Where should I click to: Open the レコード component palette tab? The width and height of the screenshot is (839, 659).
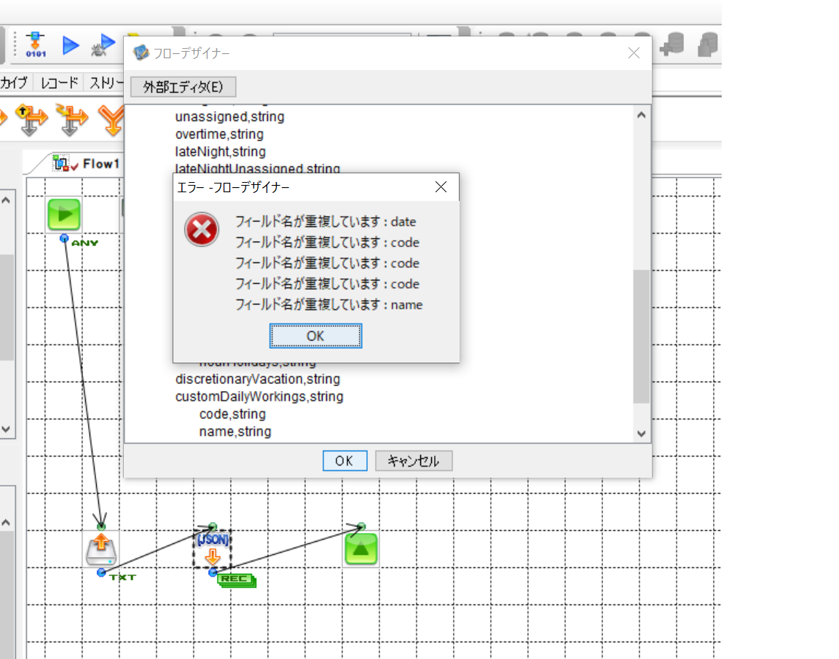[60, 83]
